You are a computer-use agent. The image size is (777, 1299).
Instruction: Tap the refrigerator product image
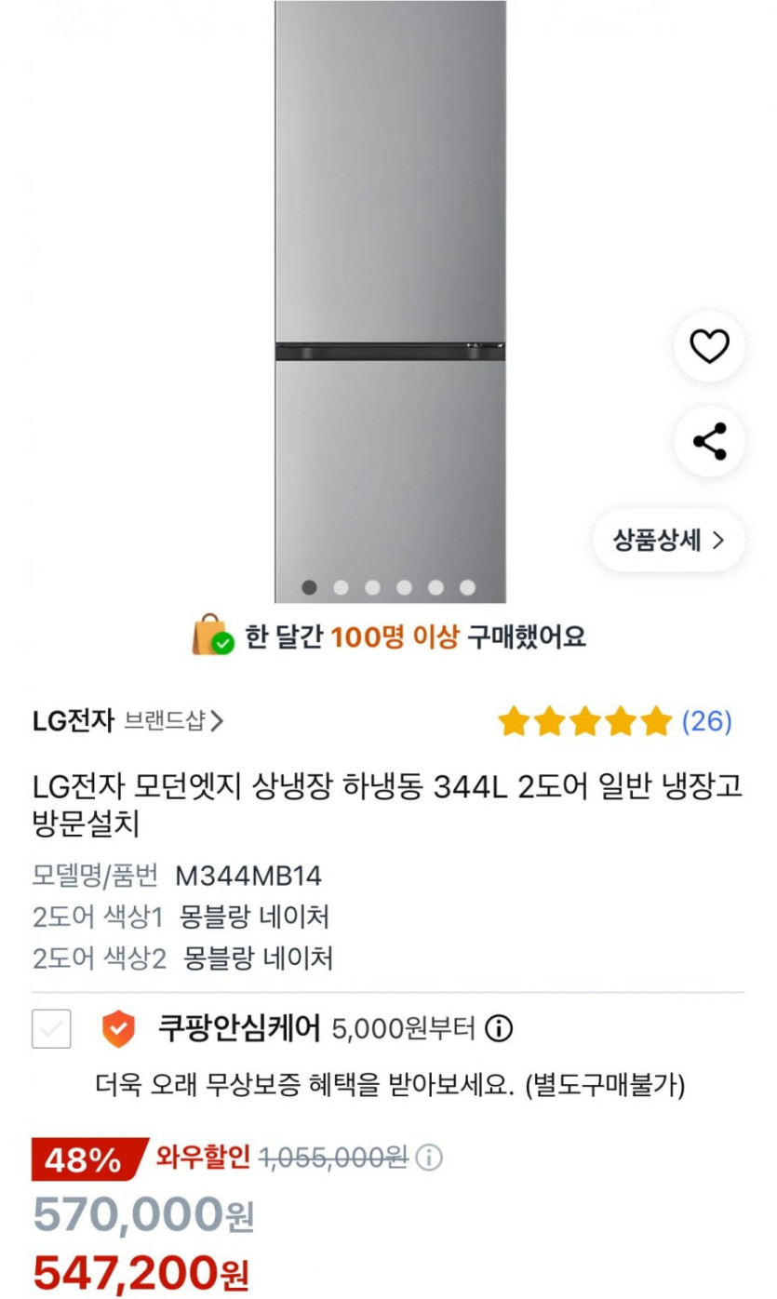[390, 279]
